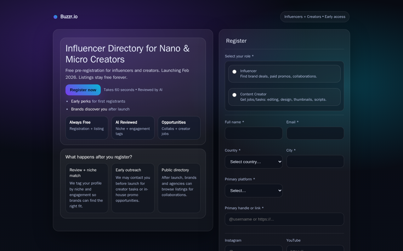Image resolution: width=403 pixels, height=251 pixels.
Task: Click the Public directory card
Action: click(x=179, y=188)
